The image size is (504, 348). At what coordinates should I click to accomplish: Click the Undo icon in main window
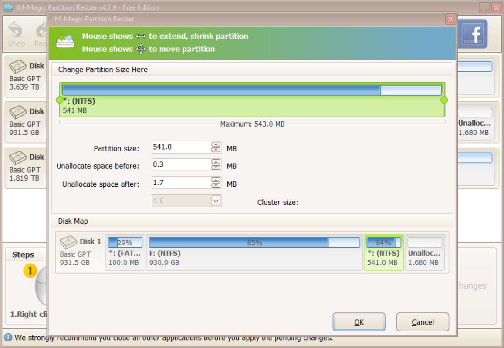coord(15,30)
